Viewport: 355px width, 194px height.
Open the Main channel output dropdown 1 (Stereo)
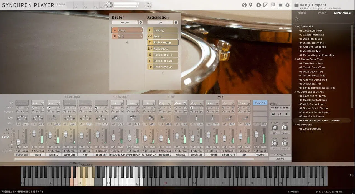pos(38,151)
